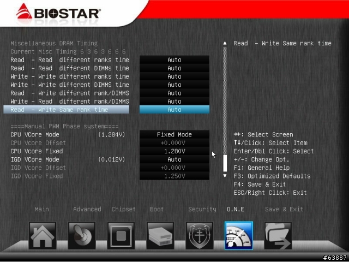Open the Advanced joystick icon
The height and width of the screenshot is (262, 349).
click(x=82, y=235)
